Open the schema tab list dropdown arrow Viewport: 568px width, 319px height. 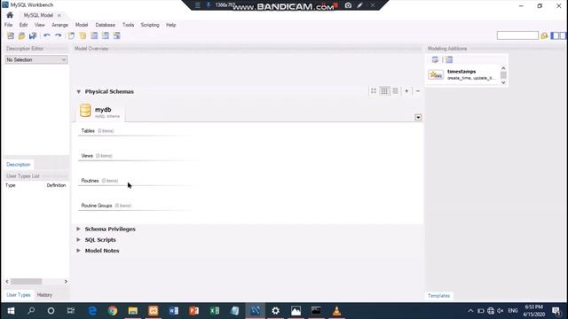point(418,117)
